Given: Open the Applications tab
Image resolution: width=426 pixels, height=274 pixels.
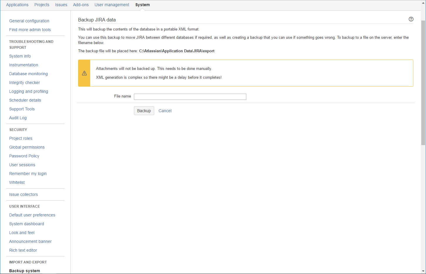Looking at the screenshot, I should [17, 5].
